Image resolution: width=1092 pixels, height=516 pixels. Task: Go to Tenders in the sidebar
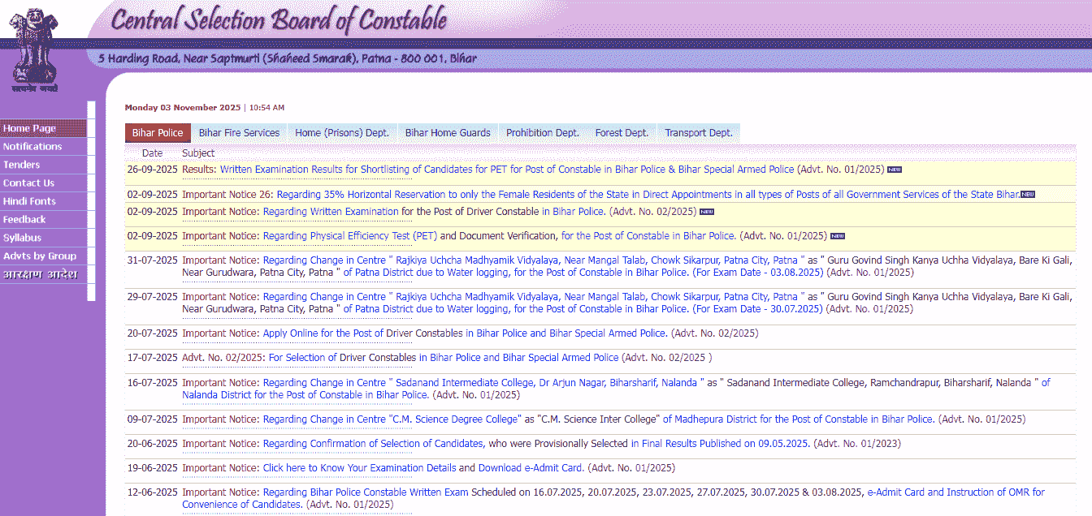point(21,165)
